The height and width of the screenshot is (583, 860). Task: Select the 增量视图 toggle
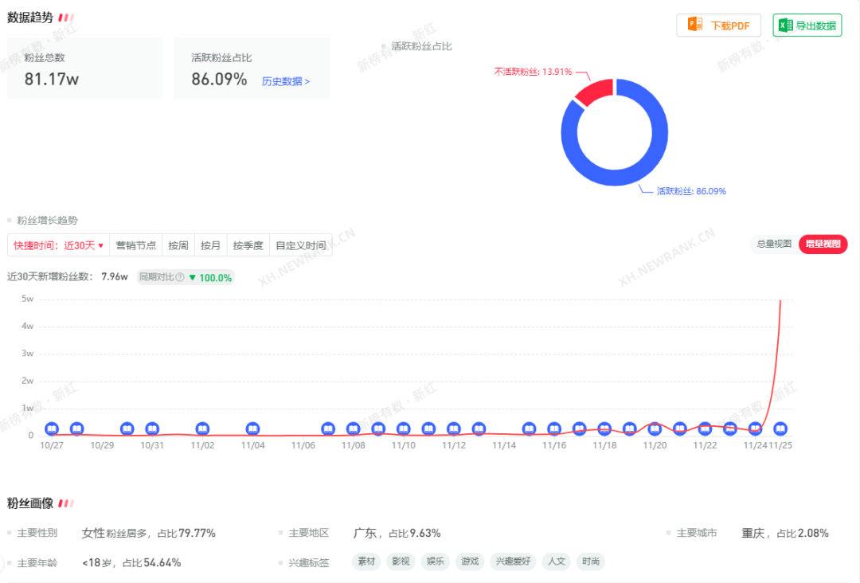coord(823,245)
